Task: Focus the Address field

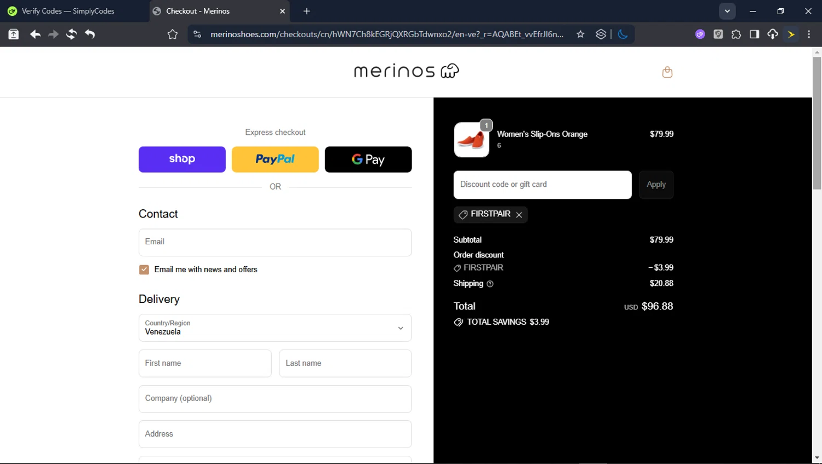Action: [x=275, y=434]
